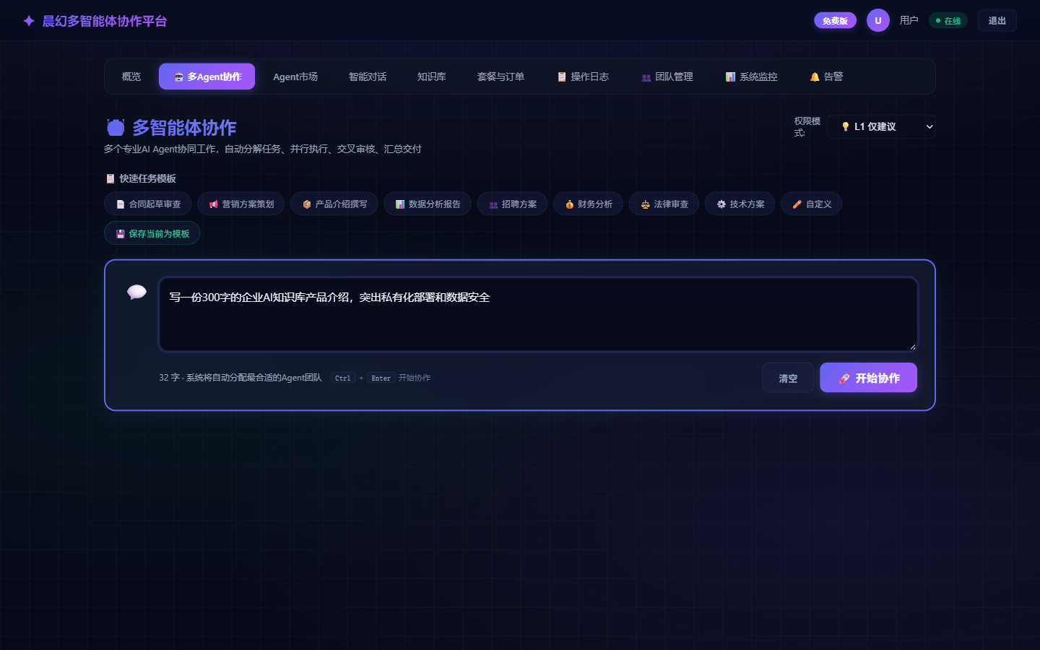Open the user avatar U icon
Image resolution: width=1040 pixels, height=650 pixels.
click(878, 20)
